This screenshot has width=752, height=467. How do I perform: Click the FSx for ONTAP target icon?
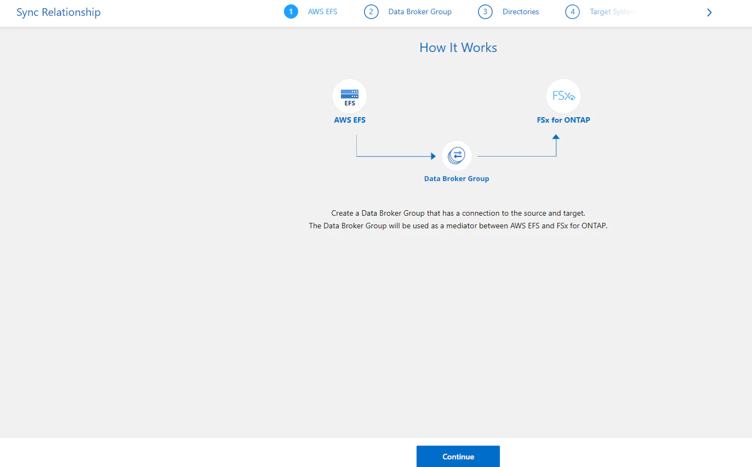563,96
